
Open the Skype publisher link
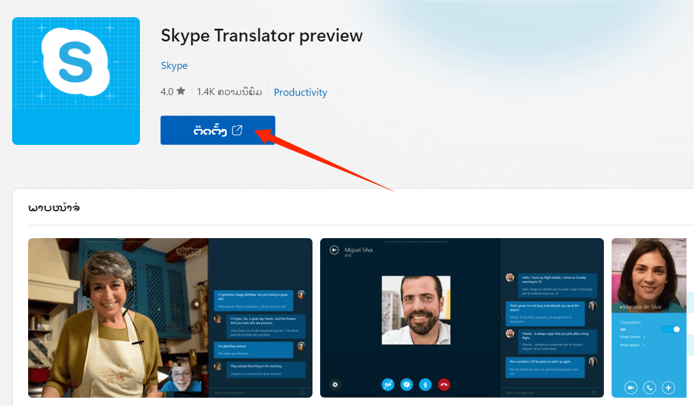[174, 66]
